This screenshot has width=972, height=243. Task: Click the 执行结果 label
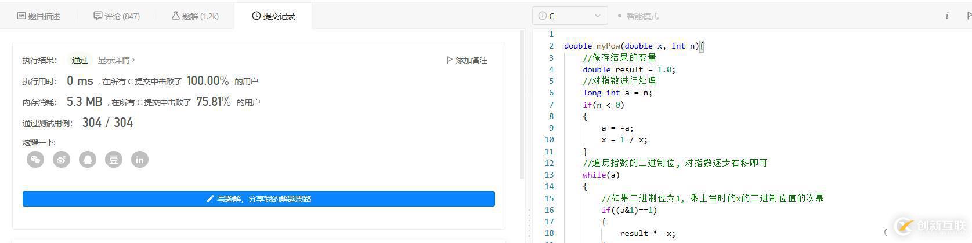point(39,60)
